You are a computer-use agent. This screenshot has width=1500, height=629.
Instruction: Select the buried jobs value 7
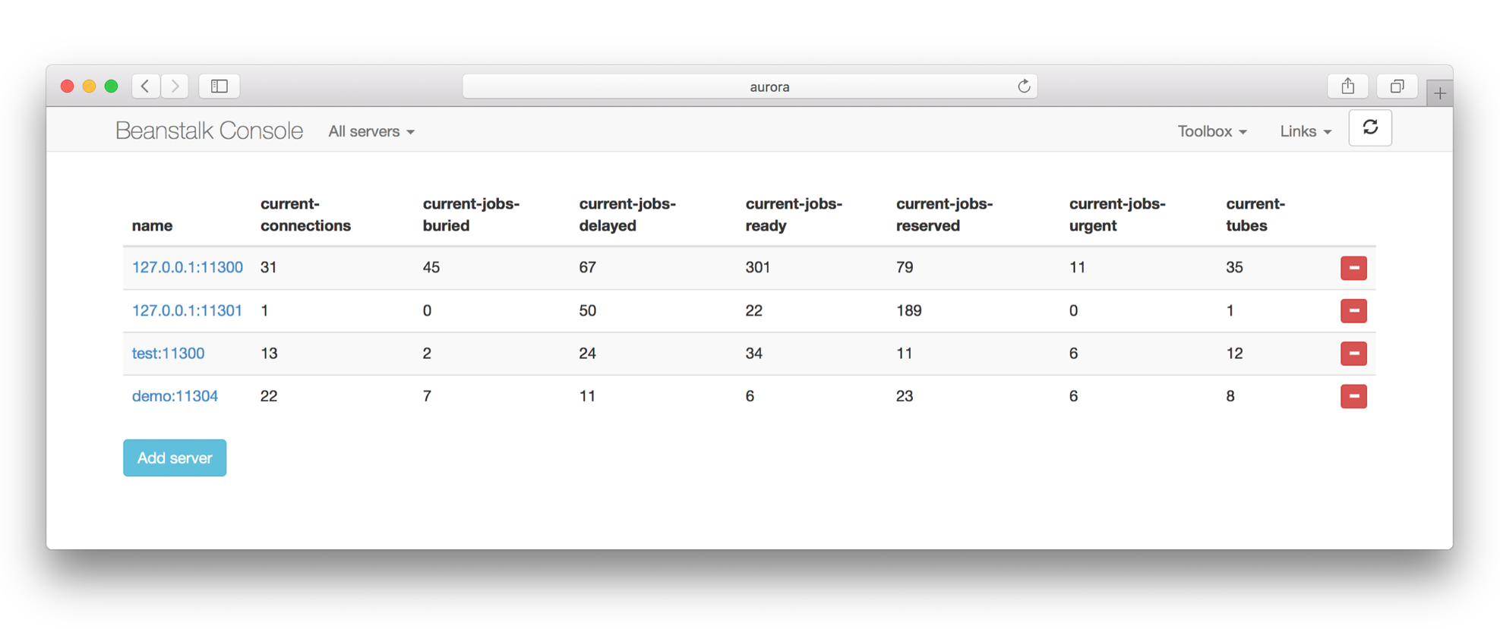(x=427, y=396)
